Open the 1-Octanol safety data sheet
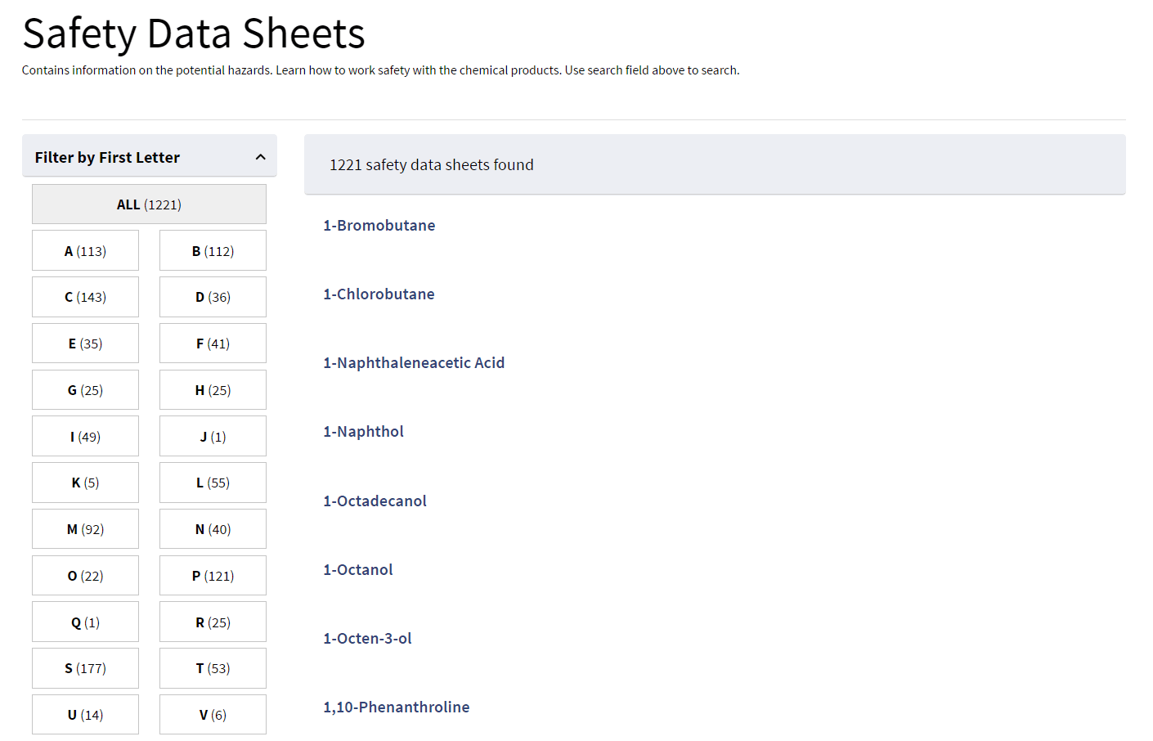This screenshot has width=1153, height=741. pos(358,569)
